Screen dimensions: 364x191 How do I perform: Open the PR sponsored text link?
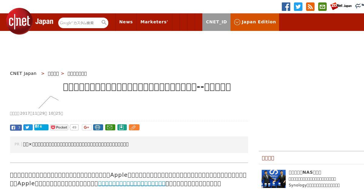pyautogui.click(x=76, y=144)
